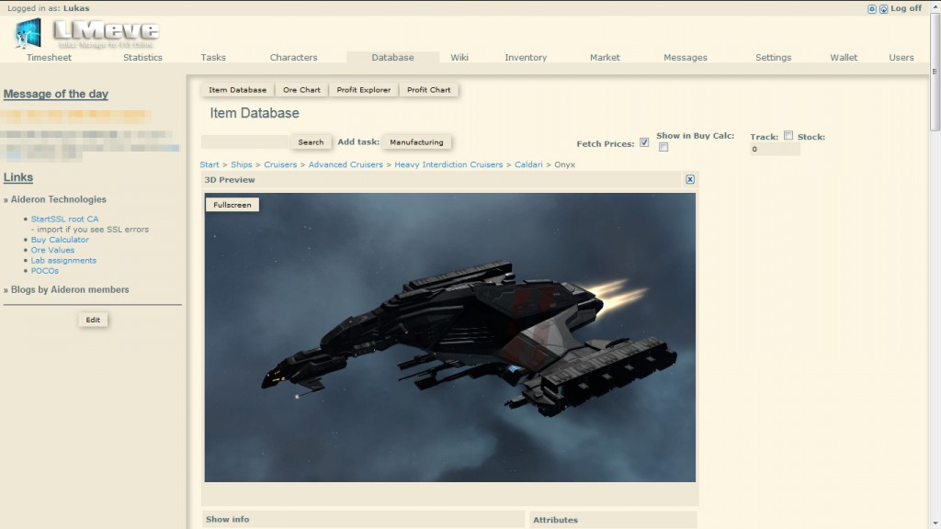Close the 3D Preview panel
The image size is (941, 529).
coord(690,179)
